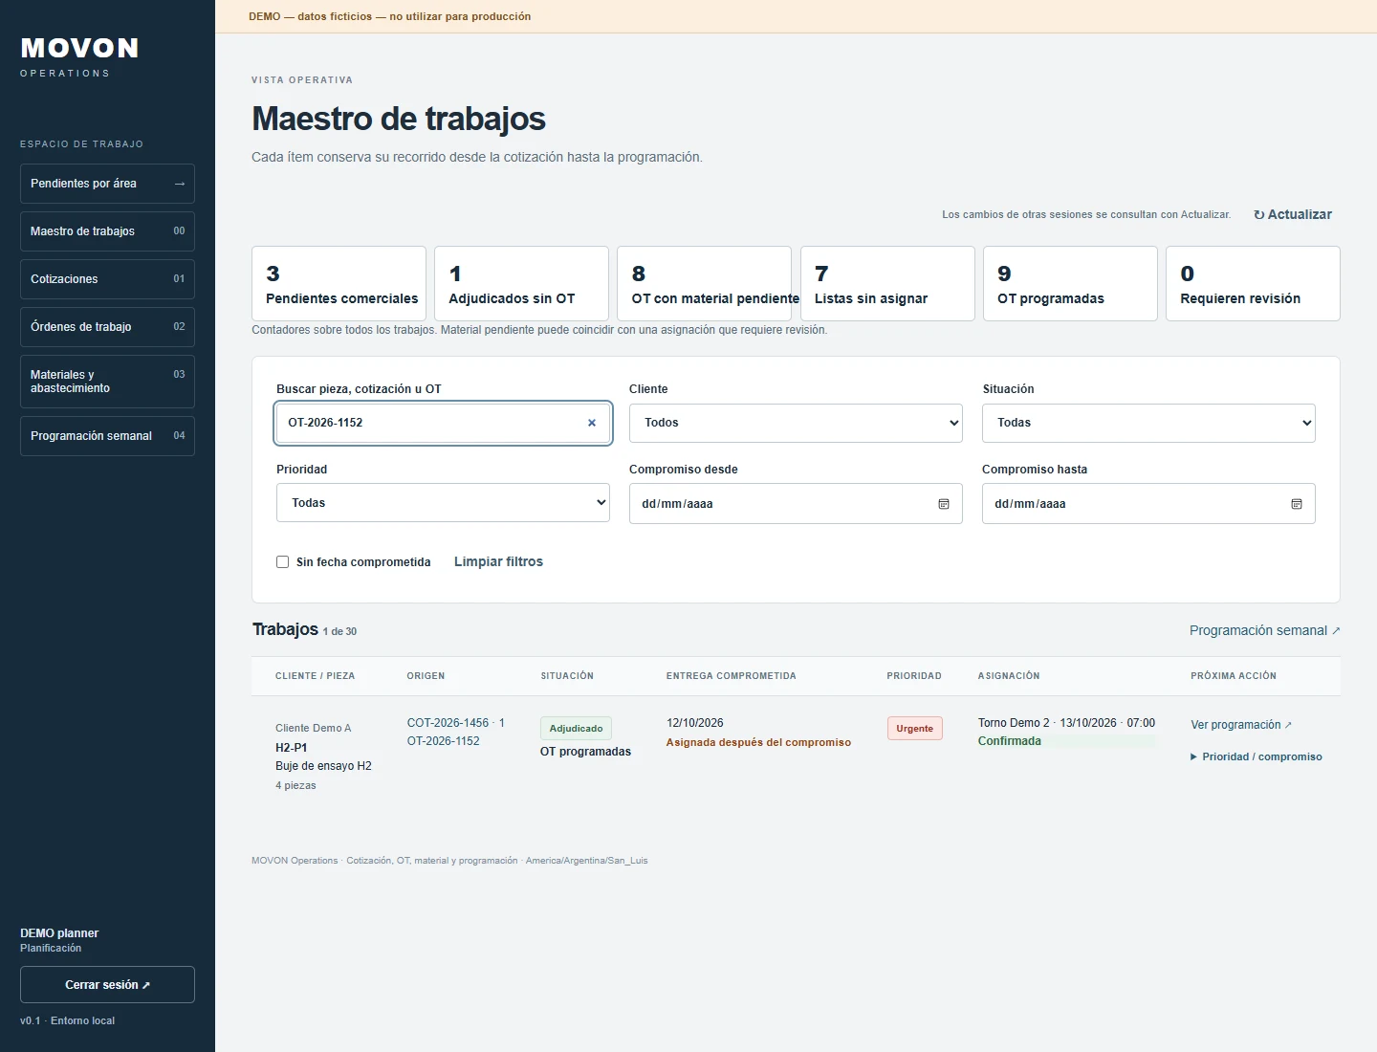The height and width of the screenshot is (1052, 1377).
Task: Select the Listas sin asignar counter card
Action: [887, 283]
